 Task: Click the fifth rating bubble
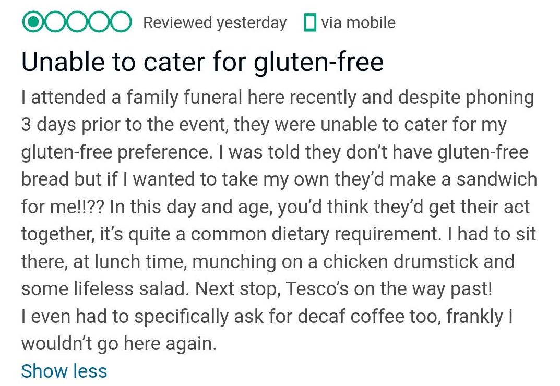[120, 22]
